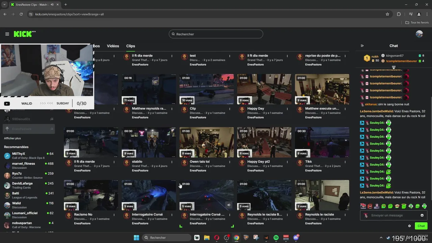Focus the Envoyer un message field
The width and height of the screenshot is (432, 243).
pos(394,215)
